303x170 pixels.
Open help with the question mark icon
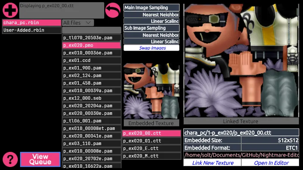[x=10, y=159]
